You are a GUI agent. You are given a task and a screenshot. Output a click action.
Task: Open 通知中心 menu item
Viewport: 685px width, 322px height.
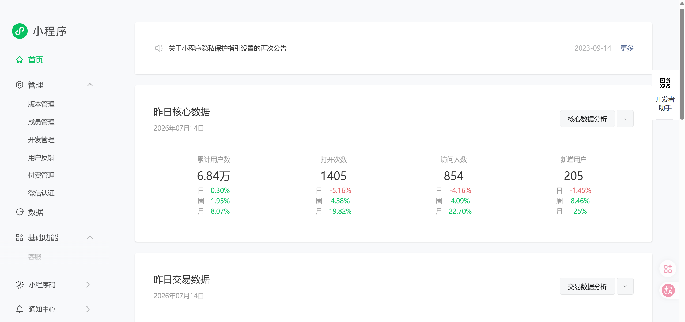(42, 309)
